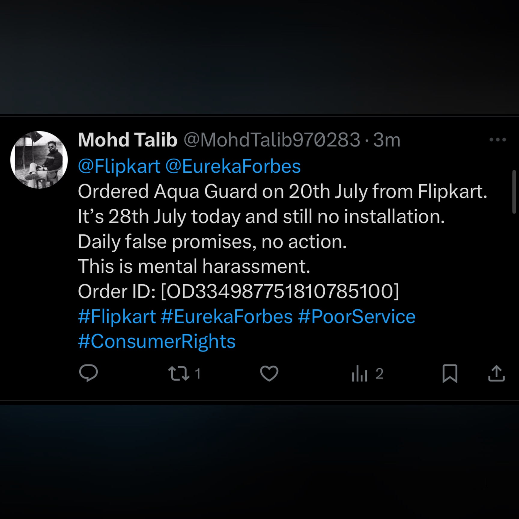View analytics for this tweet

360,373
